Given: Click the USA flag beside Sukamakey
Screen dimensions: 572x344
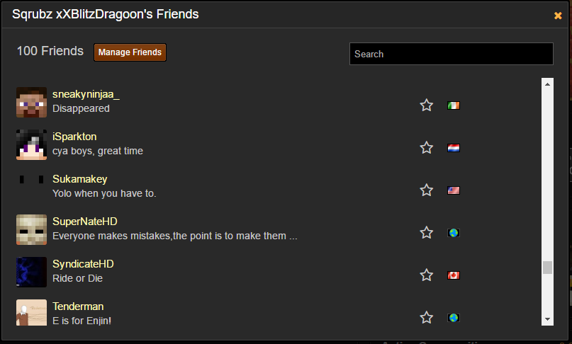Looking at the screenshot, I should [x=454, y=190].
